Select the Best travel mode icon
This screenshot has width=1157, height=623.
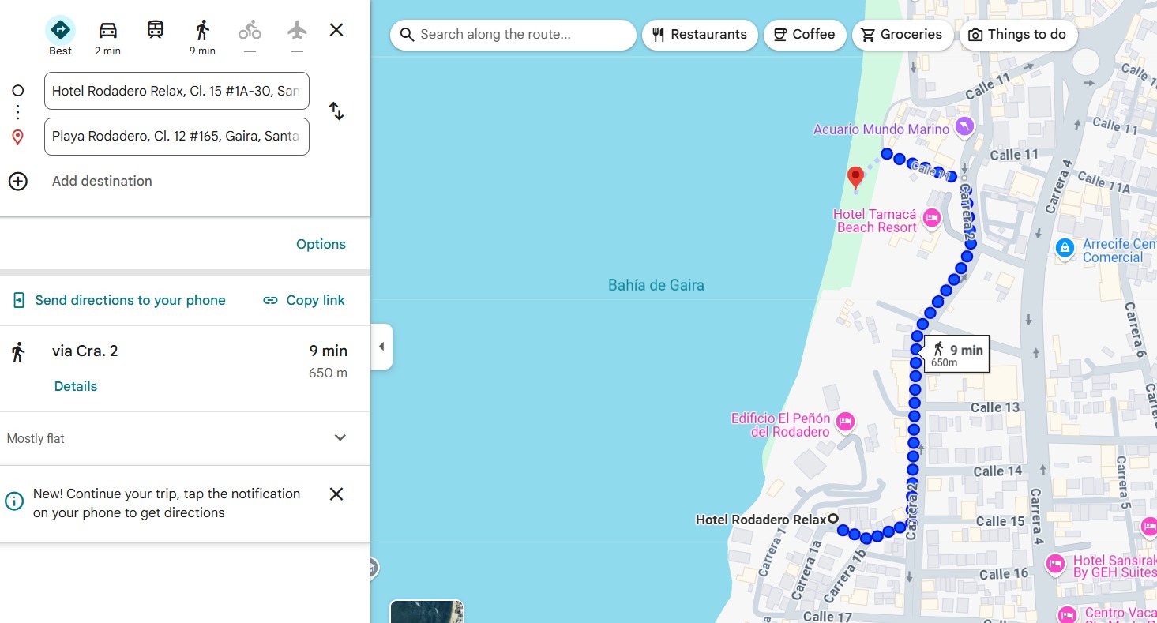click(x=60, y=31)
